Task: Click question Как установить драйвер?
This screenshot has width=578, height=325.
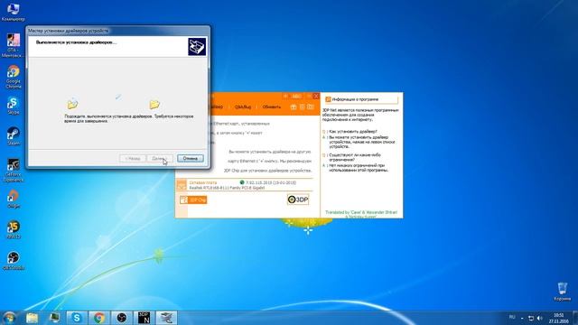Action: pyautogui.click(x=353, y=131)
